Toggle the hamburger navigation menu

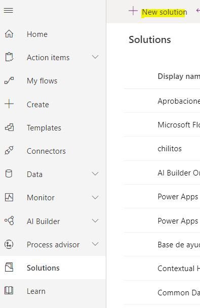tap(9, 10)
